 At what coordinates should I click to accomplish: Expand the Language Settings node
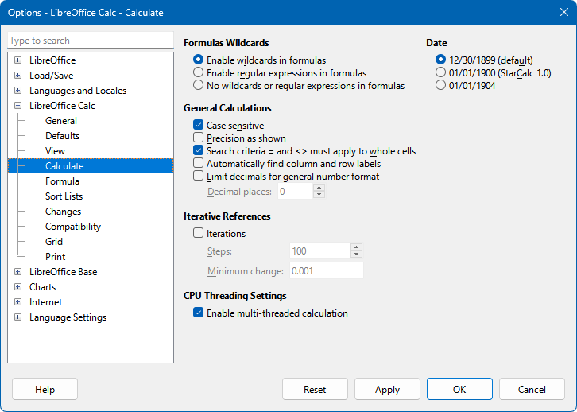pyautogui.click(x=17, y=317)
